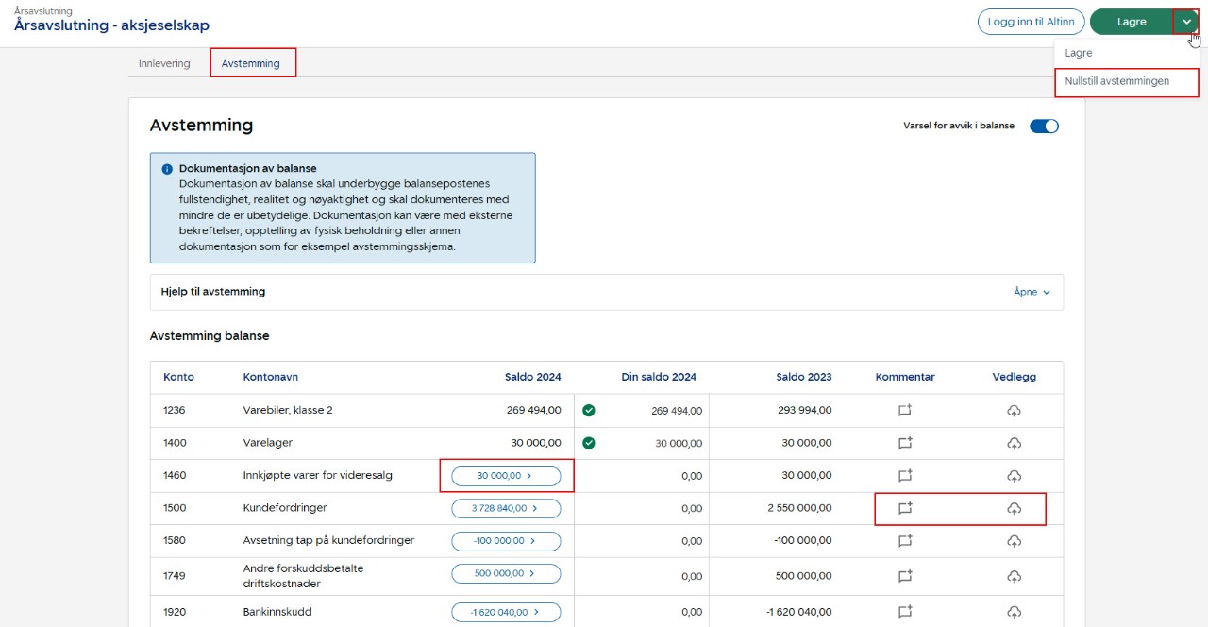
Task: Open comment for Bankinnskudd account 1920
Action: (x=905, y=612)
